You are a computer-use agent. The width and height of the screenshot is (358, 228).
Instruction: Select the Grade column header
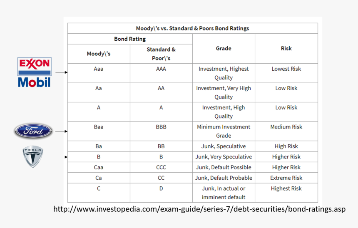coord(224,49)
